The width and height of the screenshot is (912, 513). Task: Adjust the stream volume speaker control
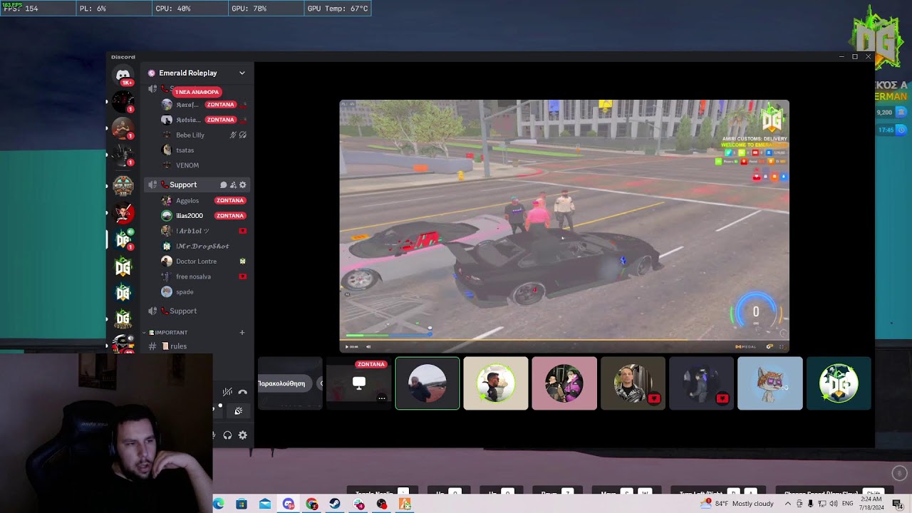pyautogui.click(x=368, y=347)
